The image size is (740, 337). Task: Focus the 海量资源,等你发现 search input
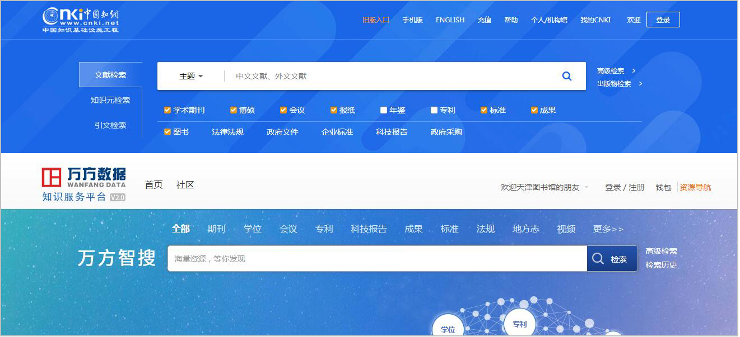point(376,259)
